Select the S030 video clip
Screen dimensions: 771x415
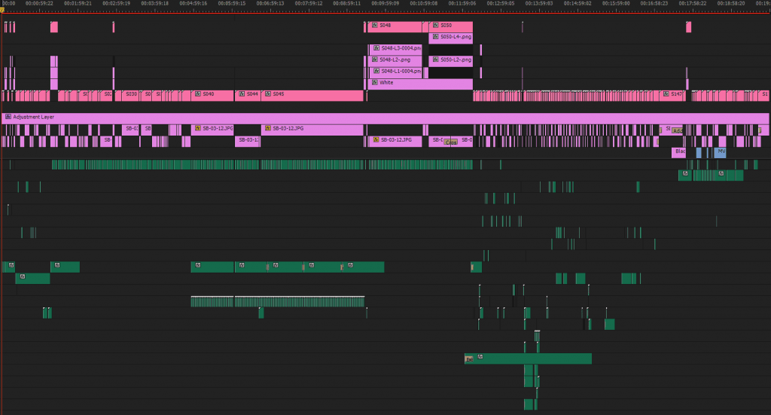click(x=131, y=95)
